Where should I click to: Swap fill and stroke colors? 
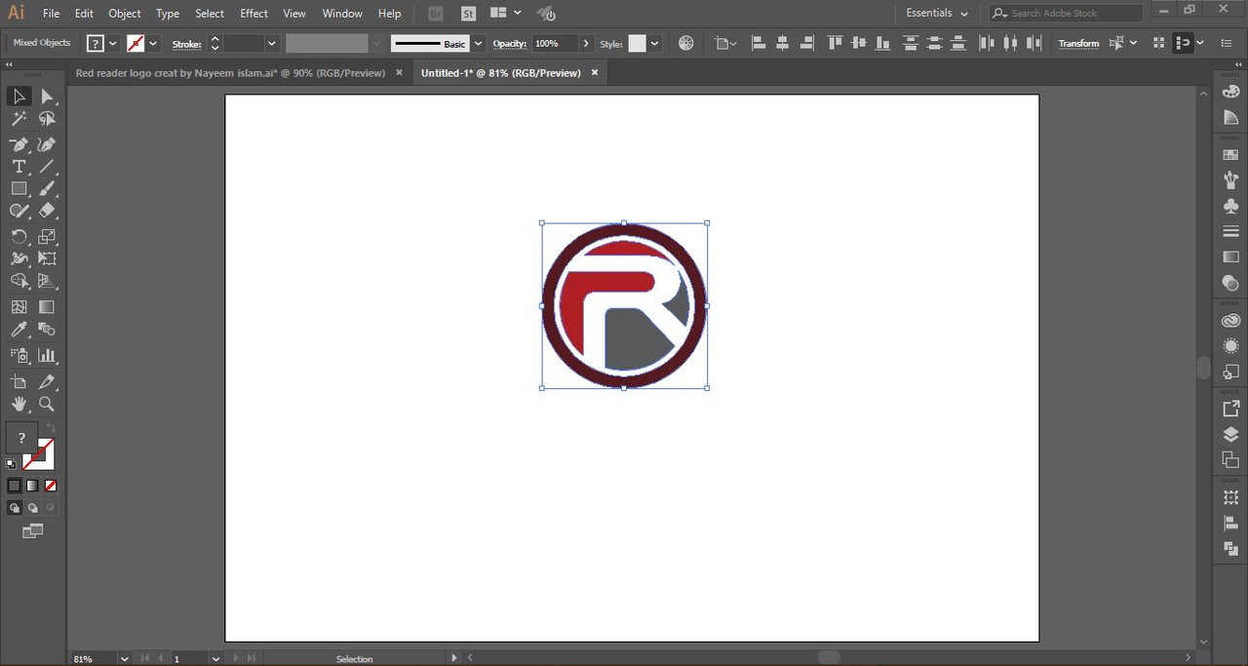(50, 428)
